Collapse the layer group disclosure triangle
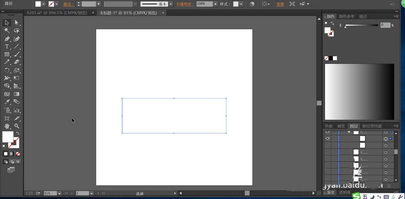This screenshot has height=199, width=405. [x=349, y=132]
